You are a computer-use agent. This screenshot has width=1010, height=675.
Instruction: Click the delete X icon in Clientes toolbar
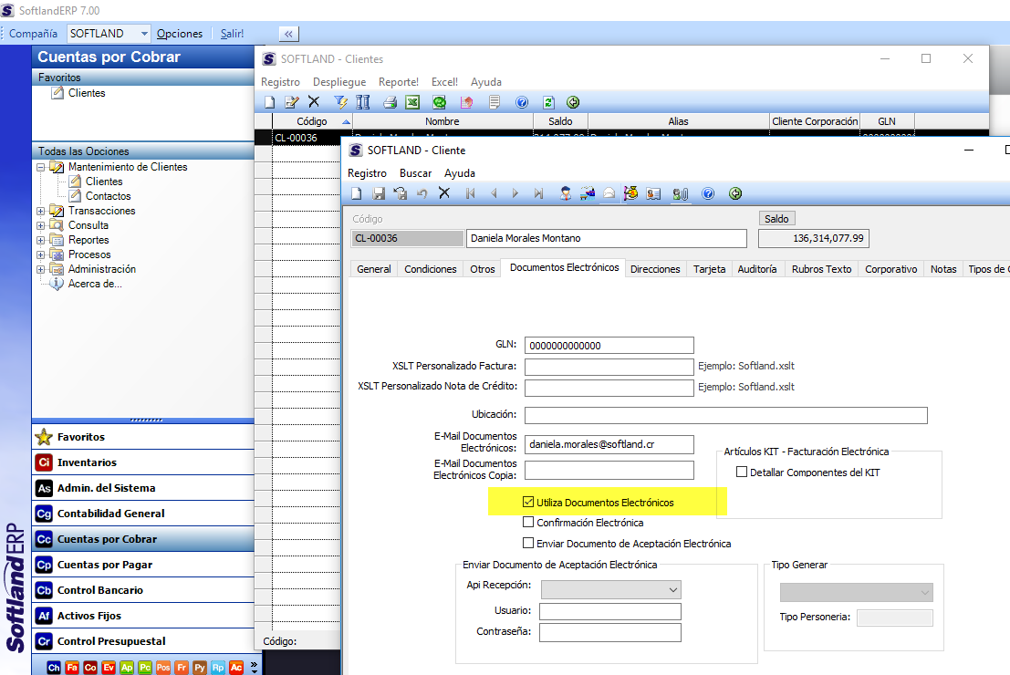tap(314, 102)
